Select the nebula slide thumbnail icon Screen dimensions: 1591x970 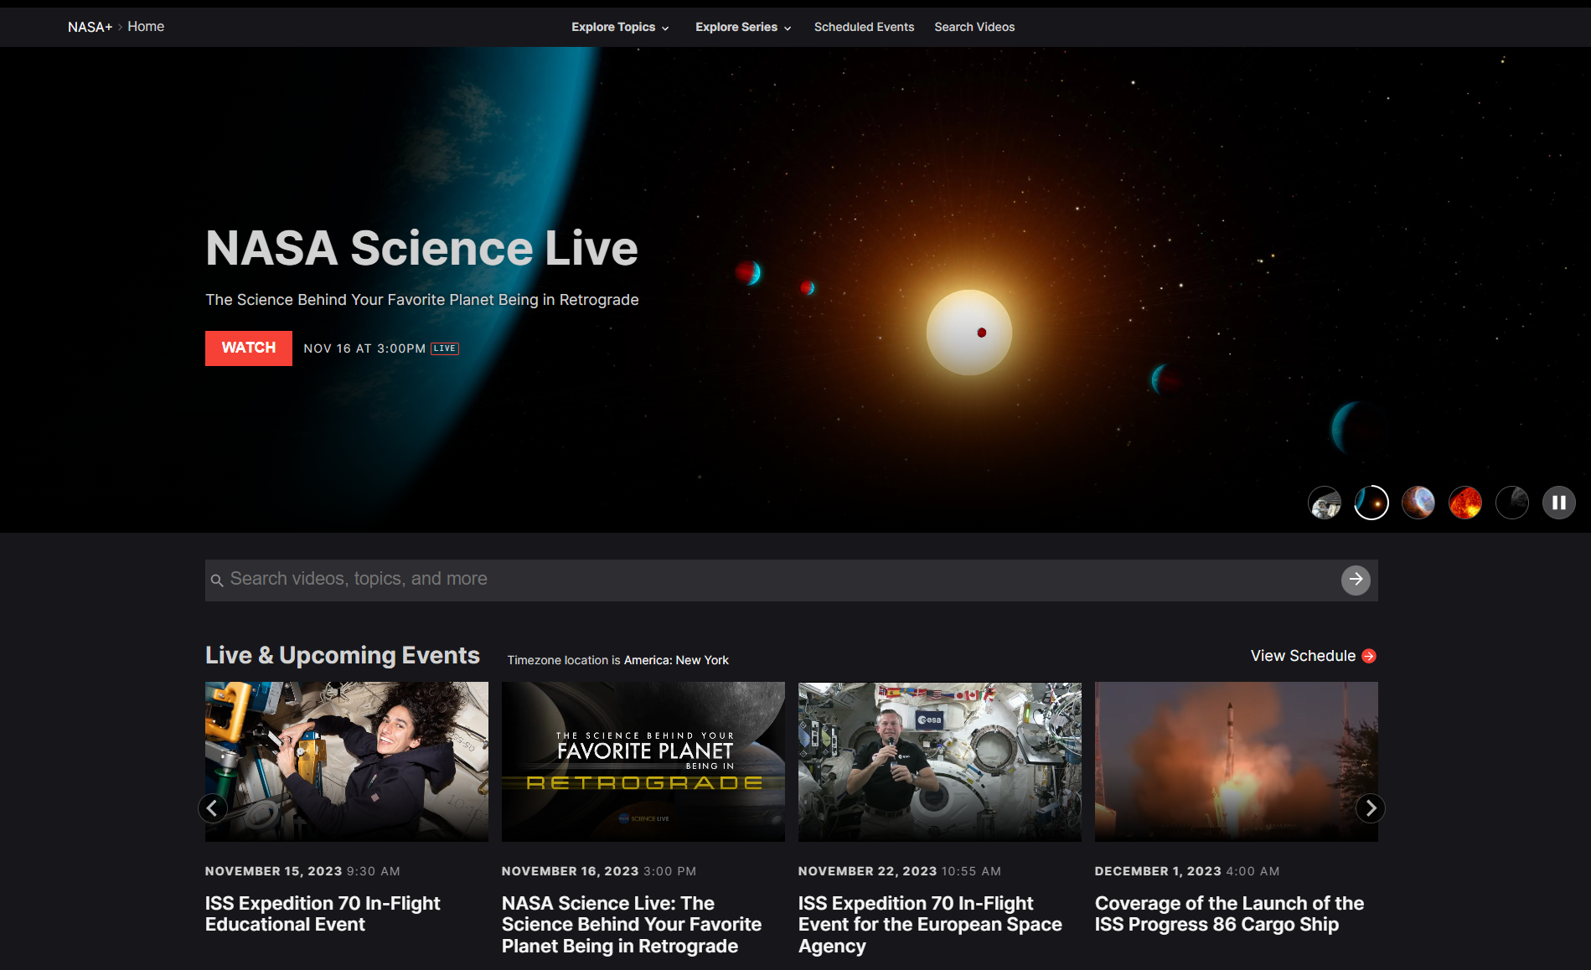tap(1418, 502)
